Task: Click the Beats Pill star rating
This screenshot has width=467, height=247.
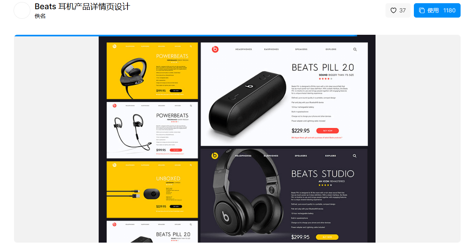Action: [x=326, y=79]
